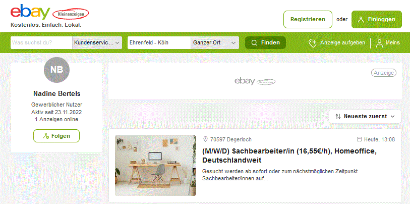Image resolution: width=410 pixels, height=204 pixels.
Task: Click the person icon in Einloggen button
Action: (361, 20)
